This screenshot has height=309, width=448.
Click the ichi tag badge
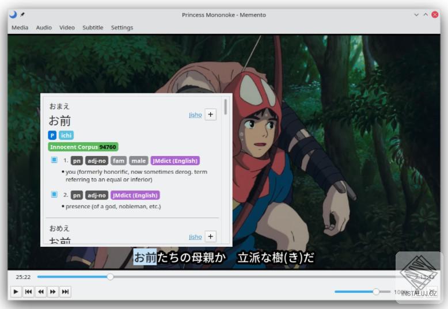[66, 135]
